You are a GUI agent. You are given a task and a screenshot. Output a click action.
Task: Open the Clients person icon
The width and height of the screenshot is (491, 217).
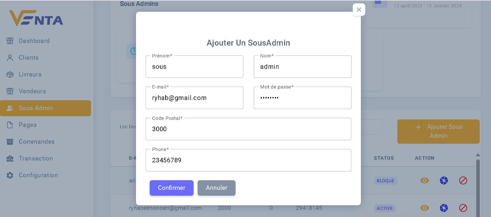10,58
